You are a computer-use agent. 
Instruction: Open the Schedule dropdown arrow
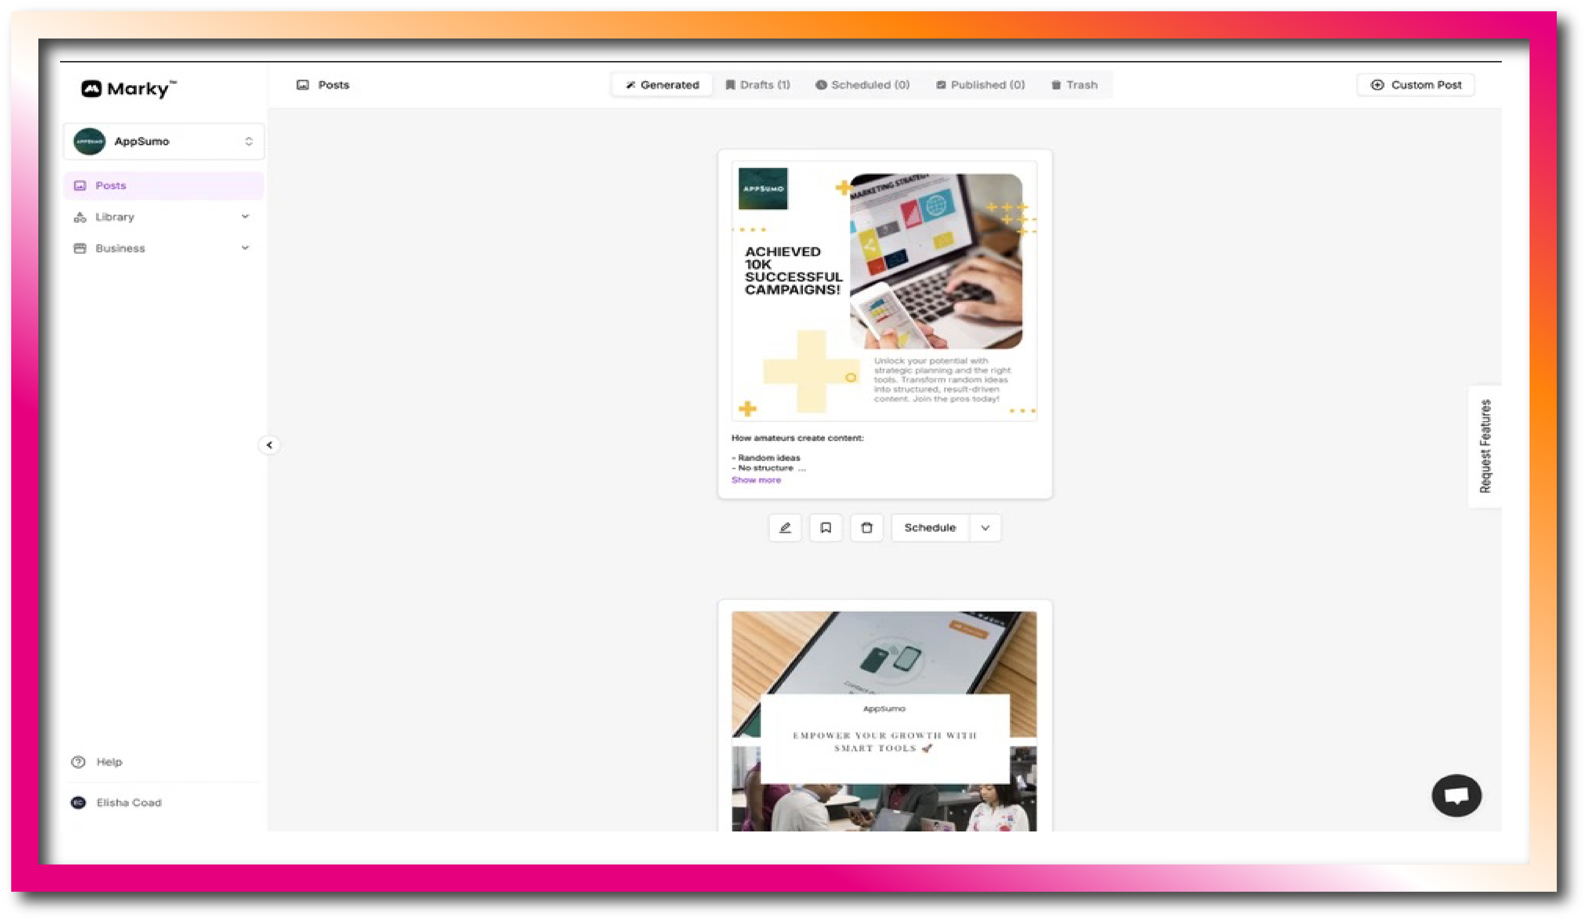986,528
